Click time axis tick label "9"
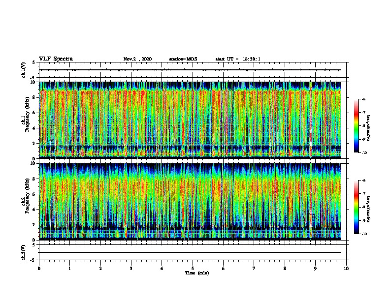390x301 pixels. point(315,269)
